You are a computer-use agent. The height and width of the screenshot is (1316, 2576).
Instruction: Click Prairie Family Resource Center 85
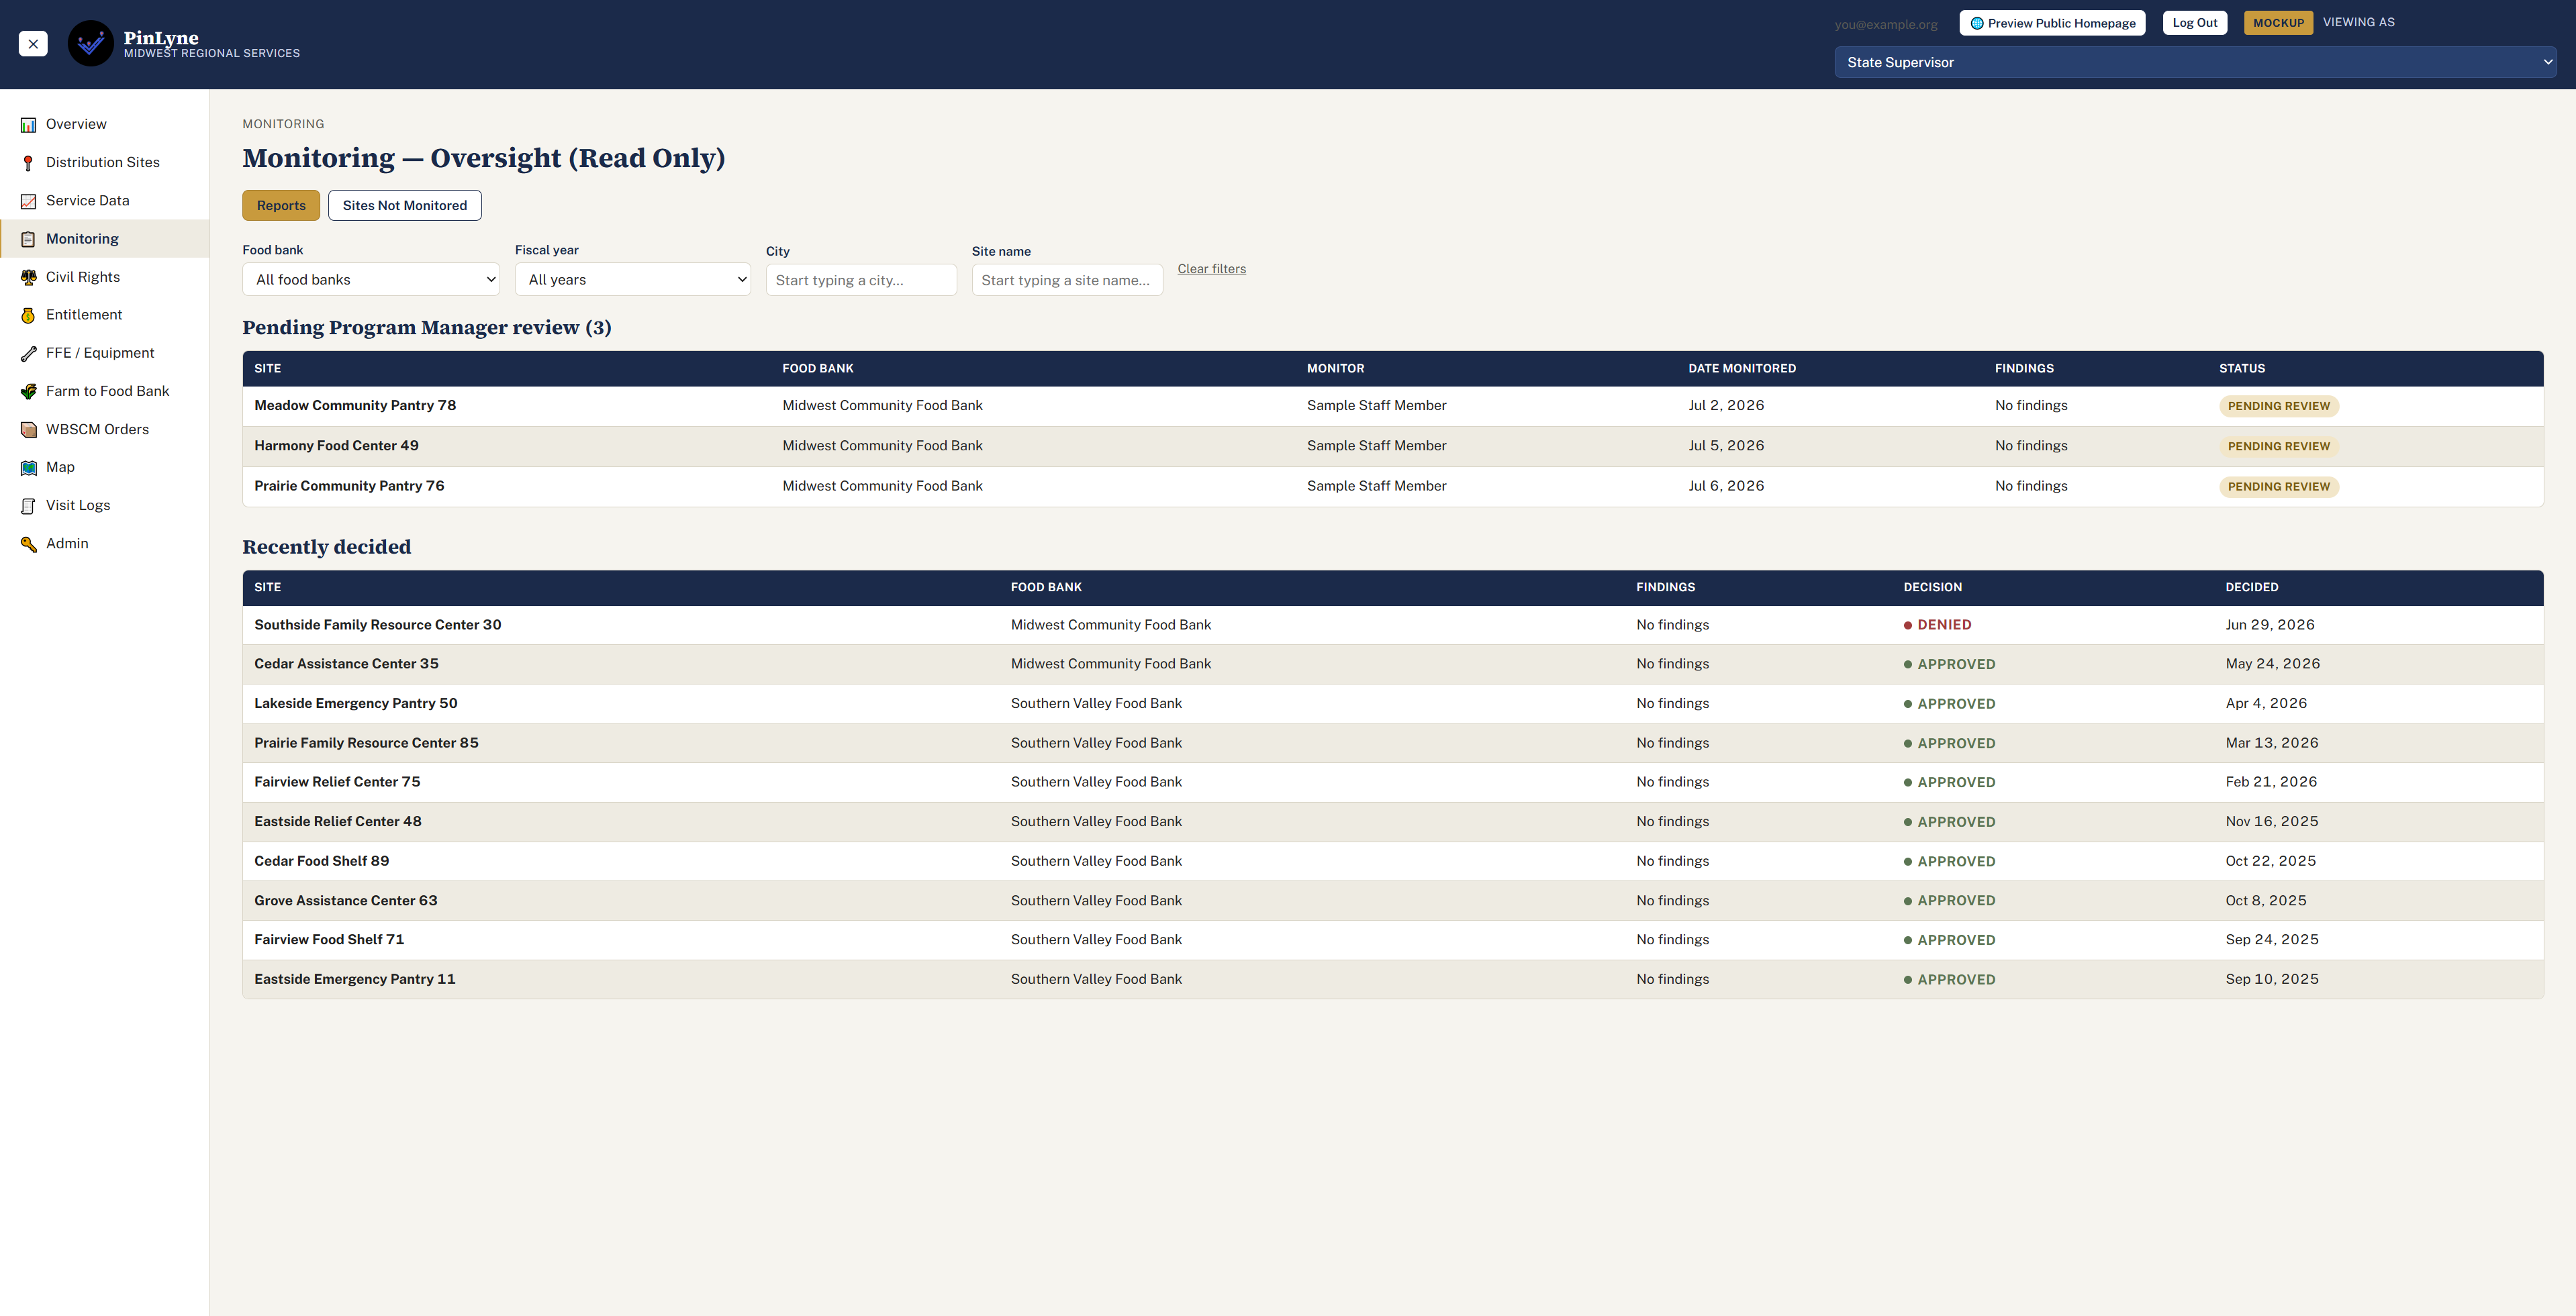tap(366, 744)
